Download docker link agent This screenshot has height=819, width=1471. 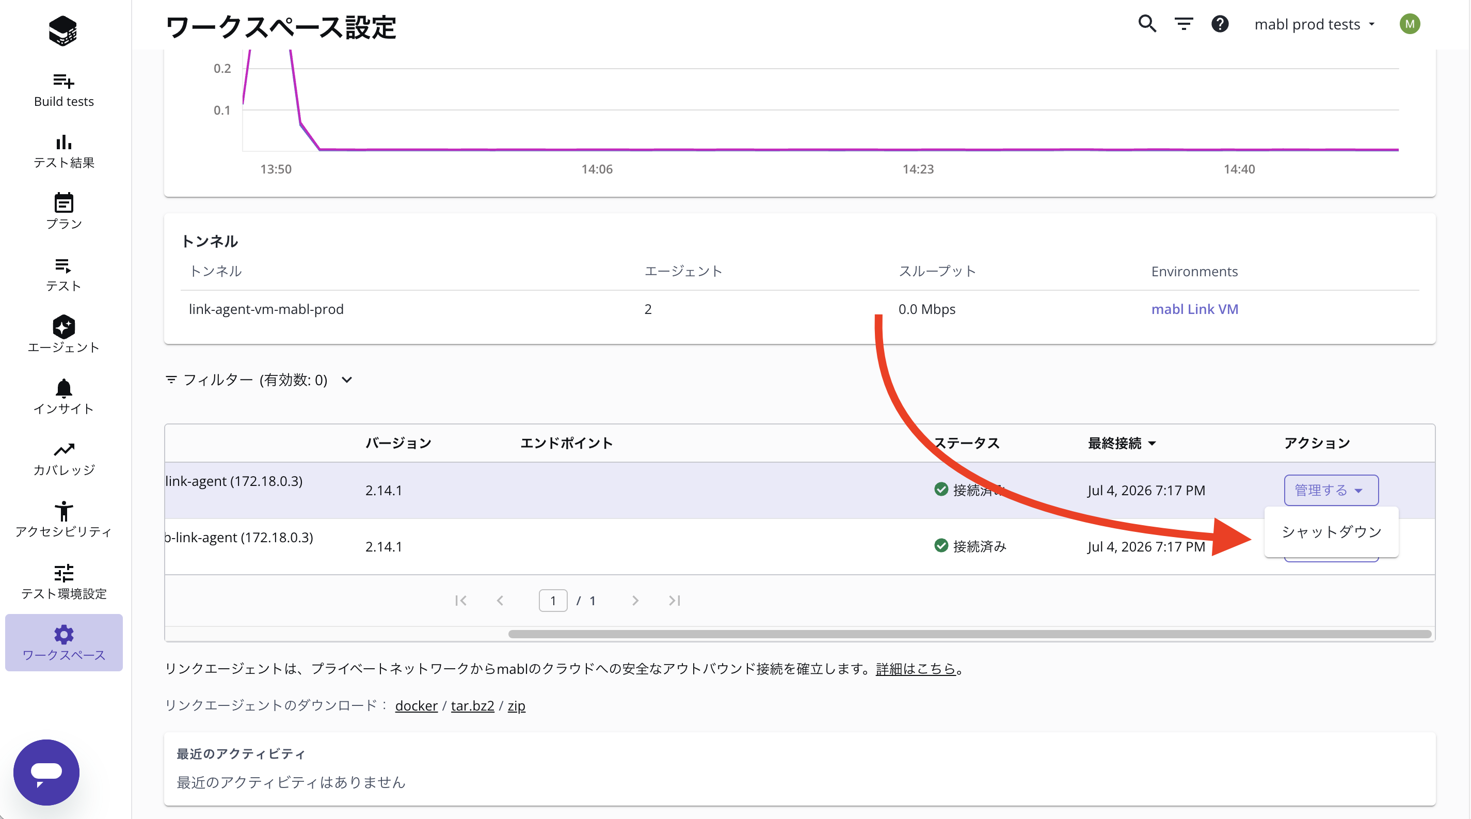(x=417, y=706)
